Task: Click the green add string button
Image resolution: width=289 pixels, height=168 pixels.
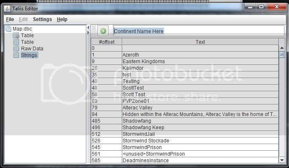Action: pyautogui.click(x=103, y=31)
